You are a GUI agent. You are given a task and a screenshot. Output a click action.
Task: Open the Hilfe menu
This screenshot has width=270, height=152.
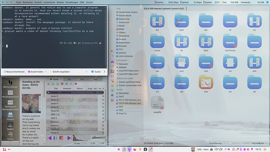point(82,2)
